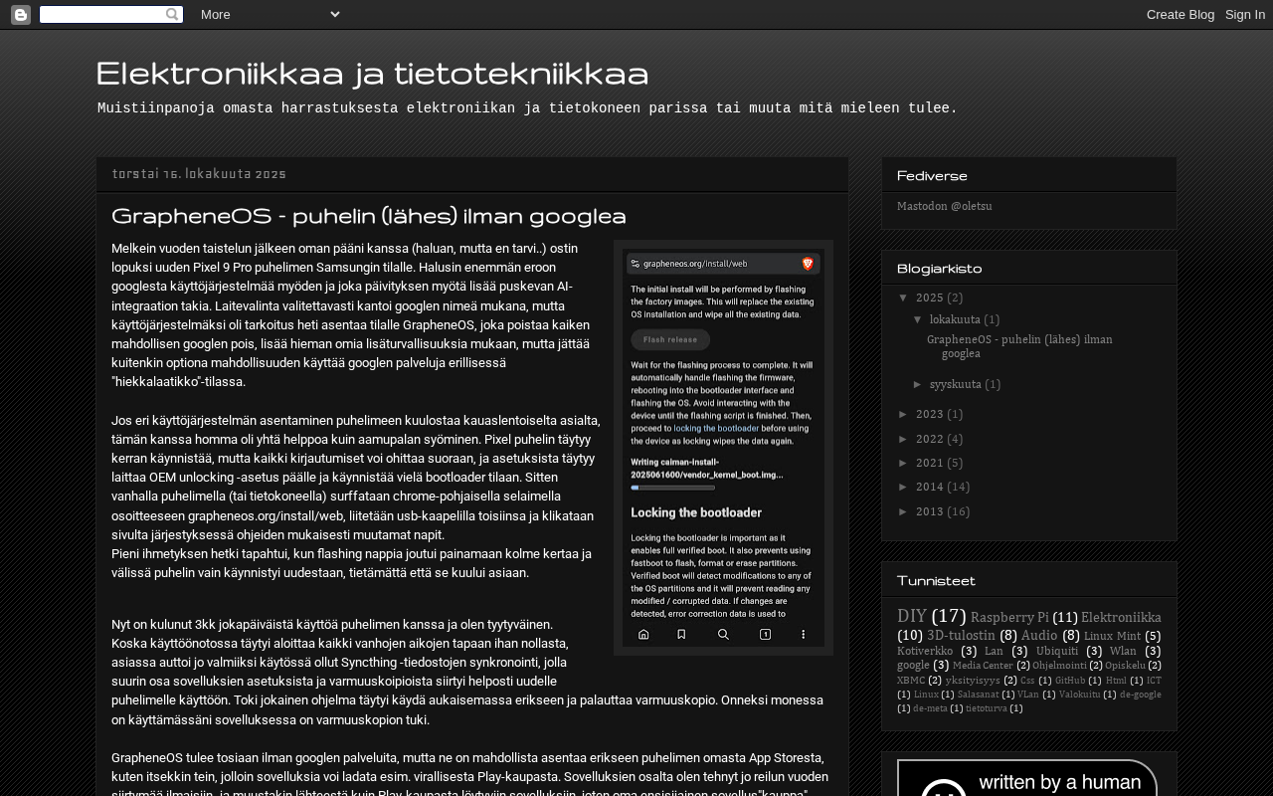
Task: Select the Elektroniikka tag
Action: (x=1121, y=618)
